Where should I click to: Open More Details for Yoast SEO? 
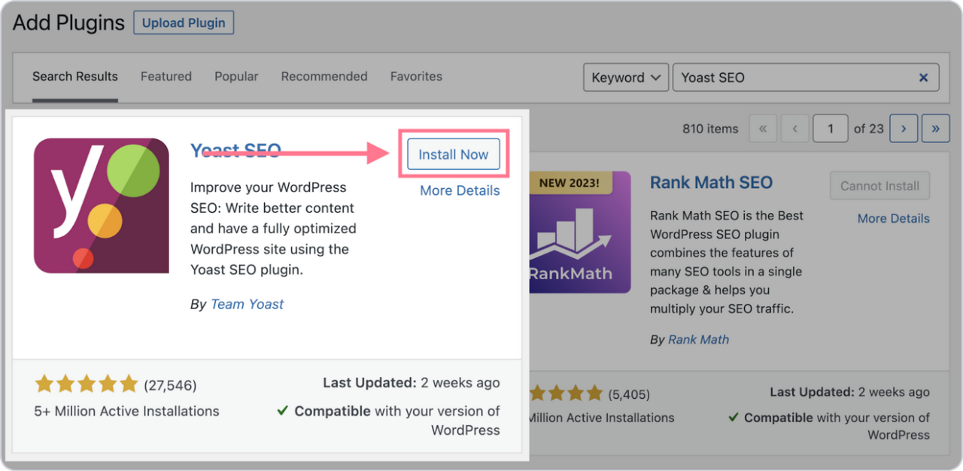pyautogui.click(x=460, y=190)
